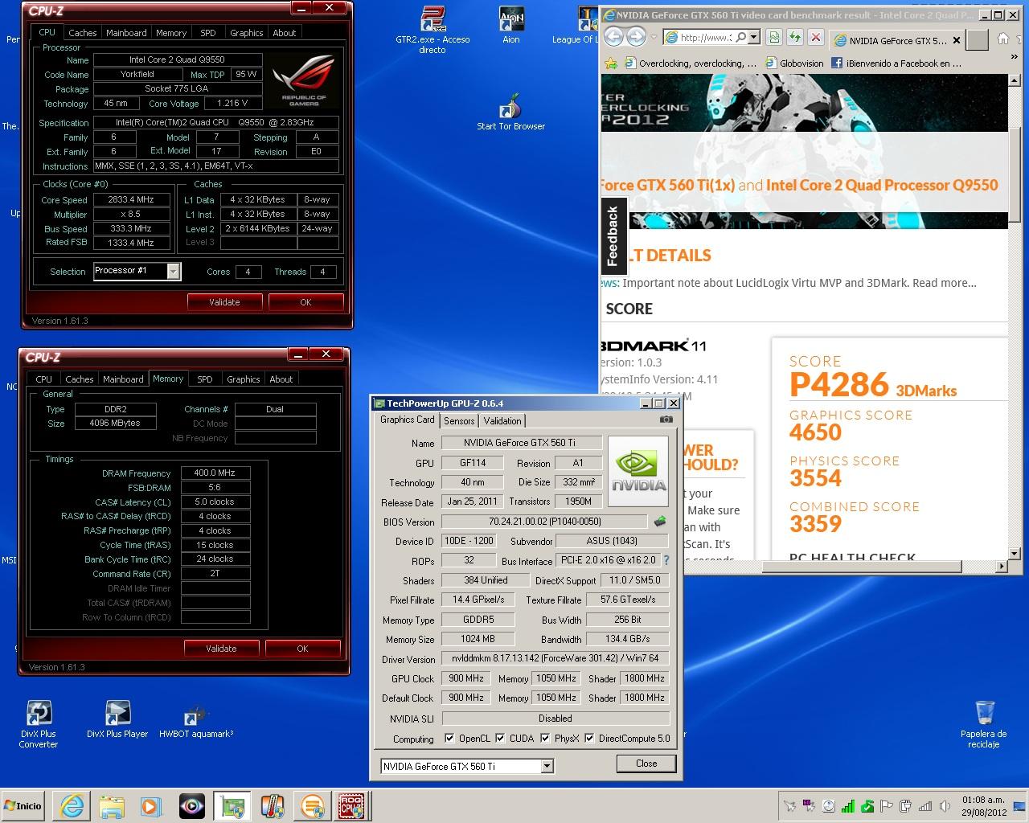
Task: Click the GPU-Z camera screenshot icon
Action: coord(666,419)
